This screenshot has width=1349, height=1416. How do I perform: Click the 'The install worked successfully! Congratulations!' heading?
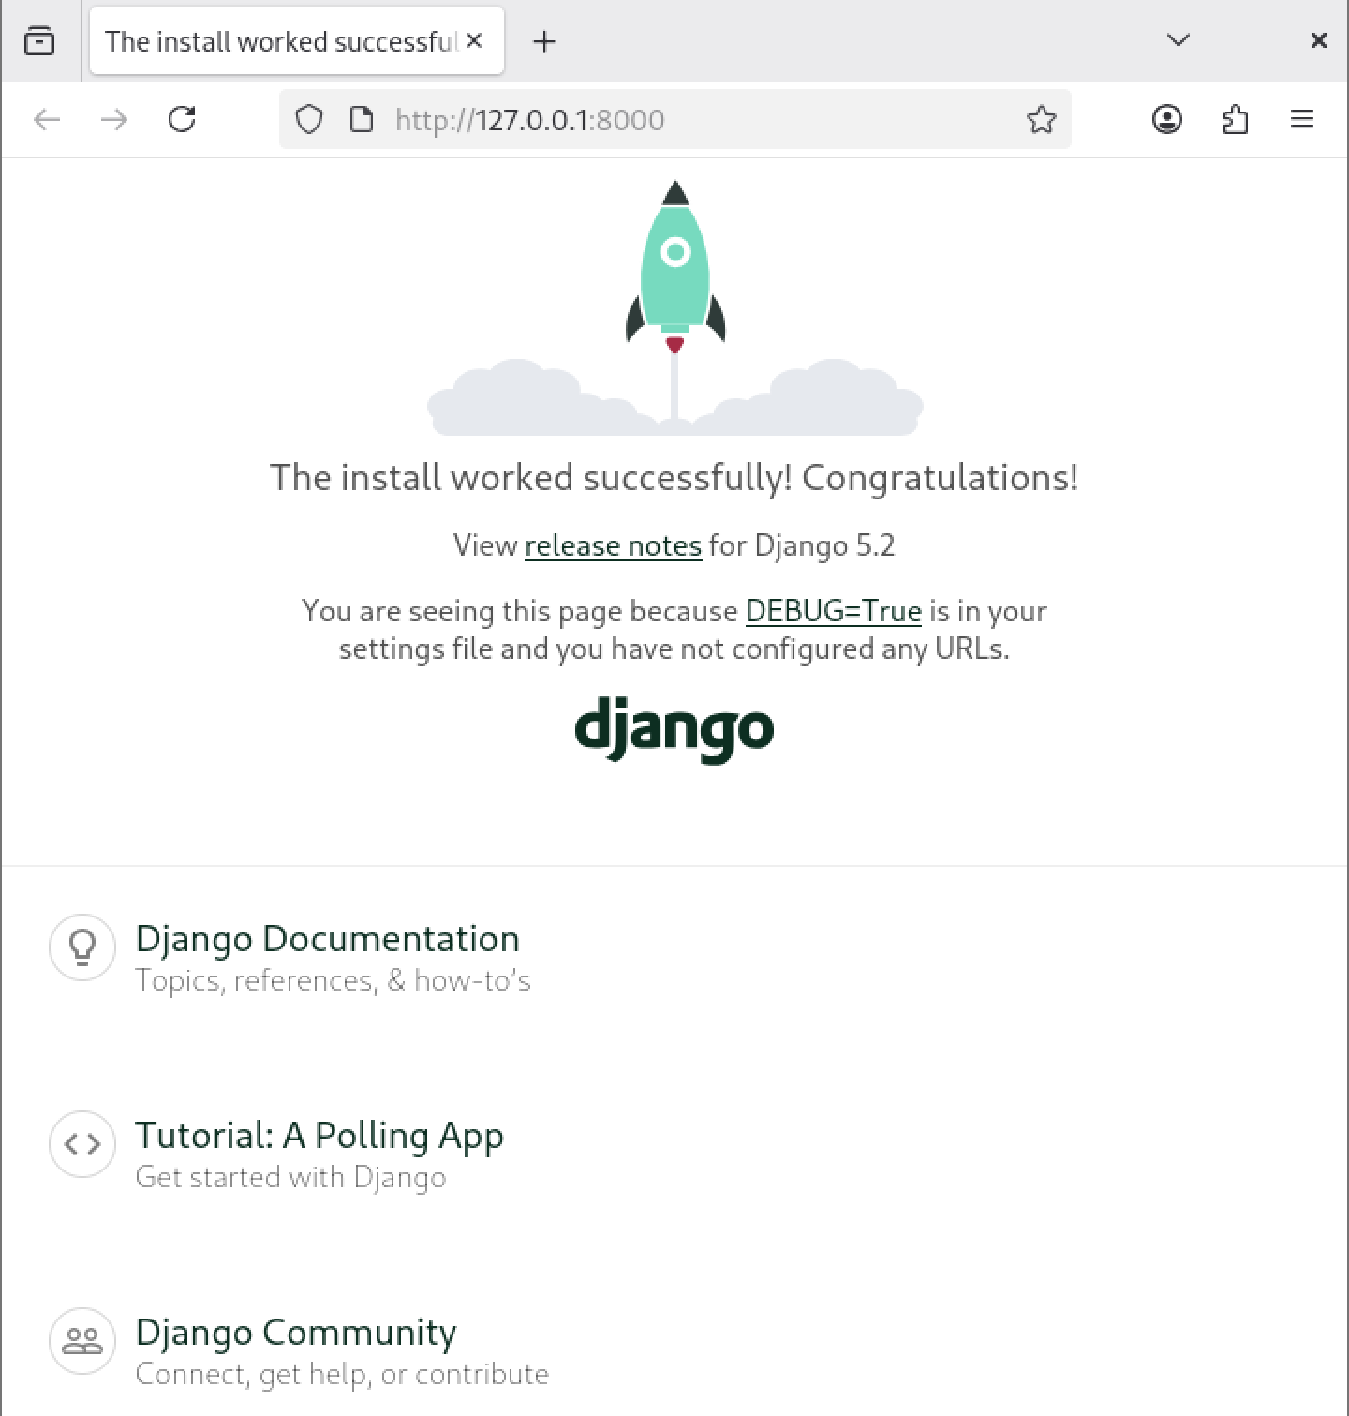pos(674,478)
